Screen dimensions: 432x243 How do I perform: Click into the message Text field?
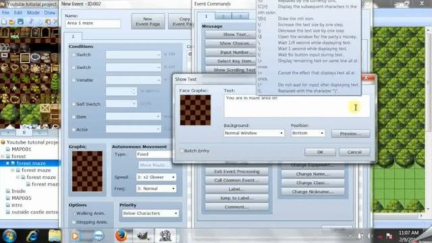[x=297, y=106]
